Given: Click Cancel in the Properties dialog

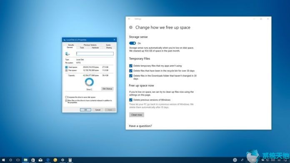Looking at the screenshot, I should click(x=97, y=110).
